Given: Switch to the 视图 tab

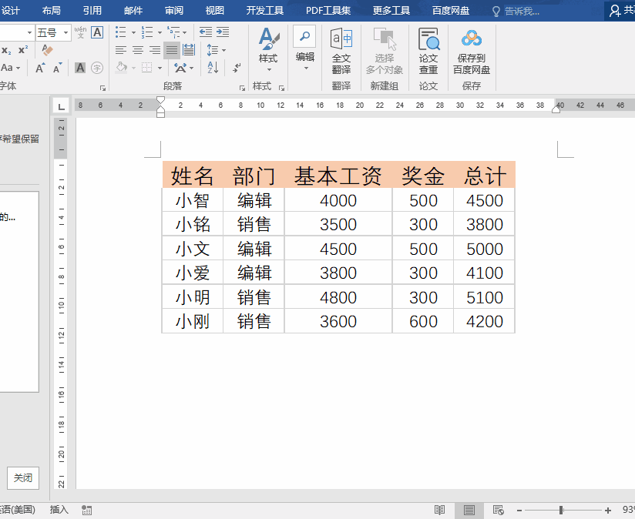Looking at the screenshot, I should pyautogui.click(x=215, y=10).
